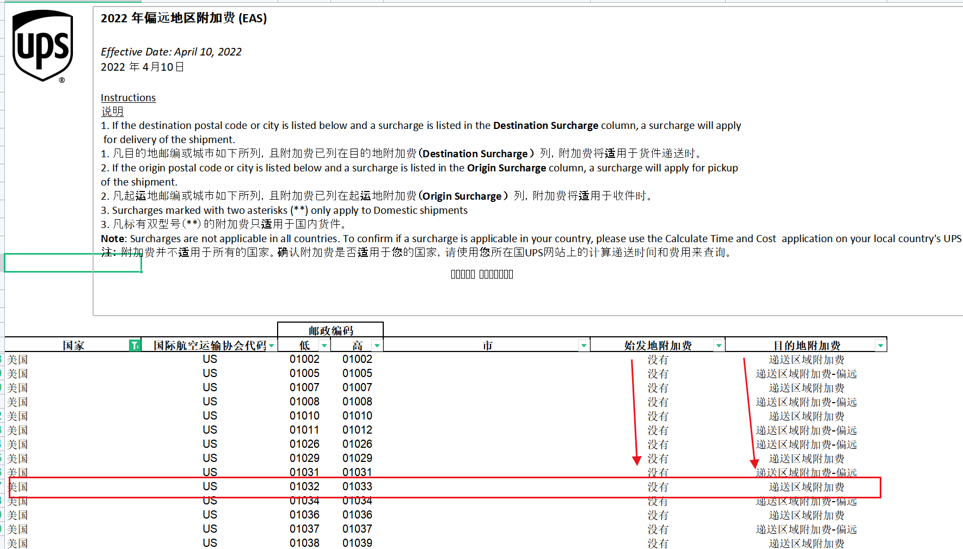963x549 pixels.
Task: Select 递送区域附加费 cell in row 01032
Action: (x=806, y=487)
